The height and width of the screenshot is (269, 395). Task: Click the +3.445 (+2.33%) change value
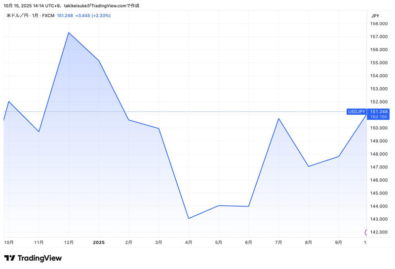93,16
